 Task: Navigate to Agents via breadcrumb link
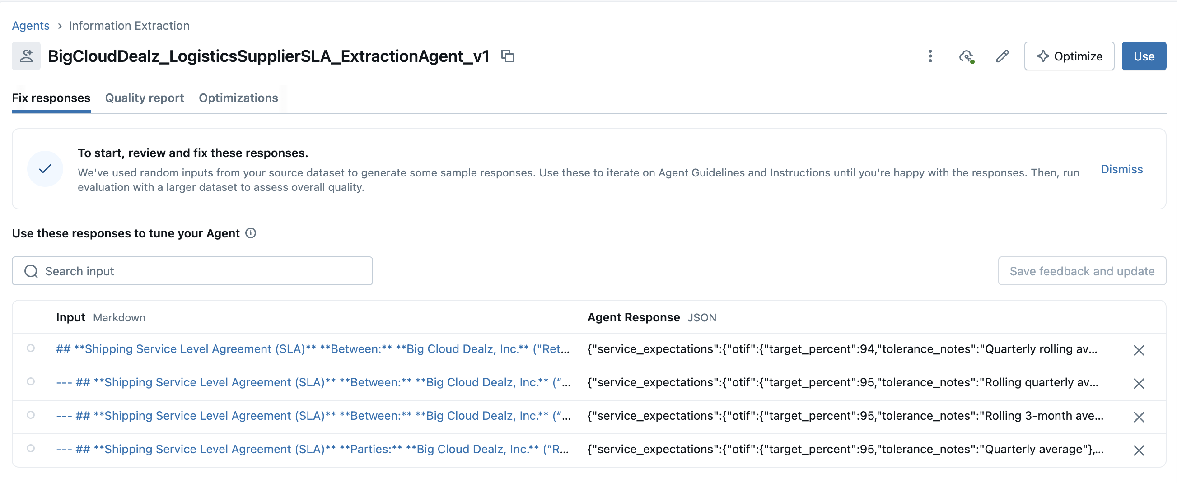pos(31,26)
